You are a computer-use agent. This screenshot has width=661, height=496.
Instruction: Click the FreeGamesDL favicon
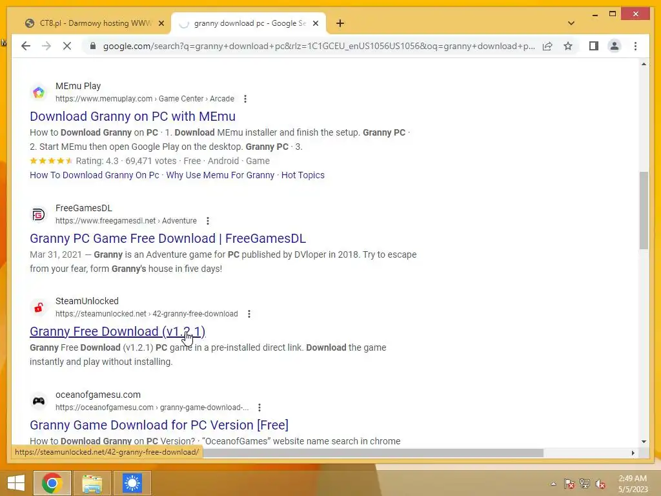(x=38, y=214)
